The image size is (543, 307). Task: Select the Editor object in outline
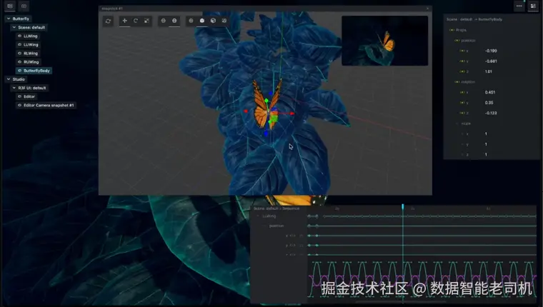26,96
